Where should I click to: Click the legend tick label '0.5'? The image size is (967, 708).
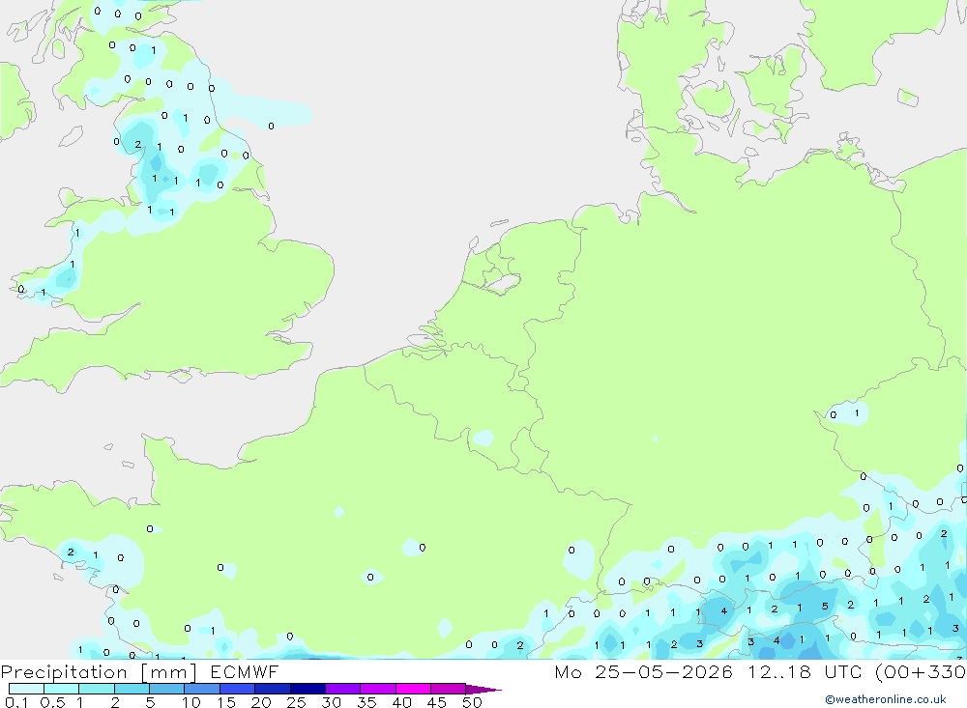click(x=52, y=702)
